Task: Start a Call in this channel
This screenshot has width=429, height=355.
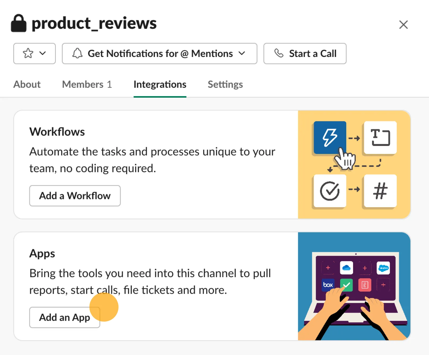Action: 305,54
